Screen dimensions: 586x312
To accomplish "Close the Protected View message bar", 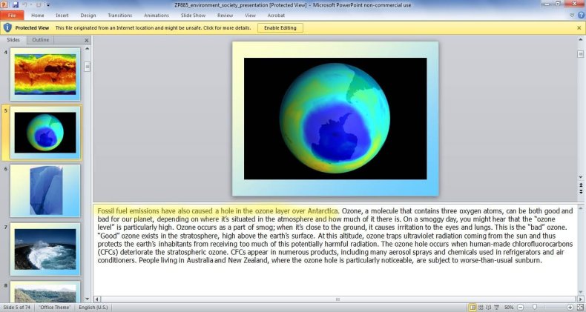I will (x=579, y=27).
